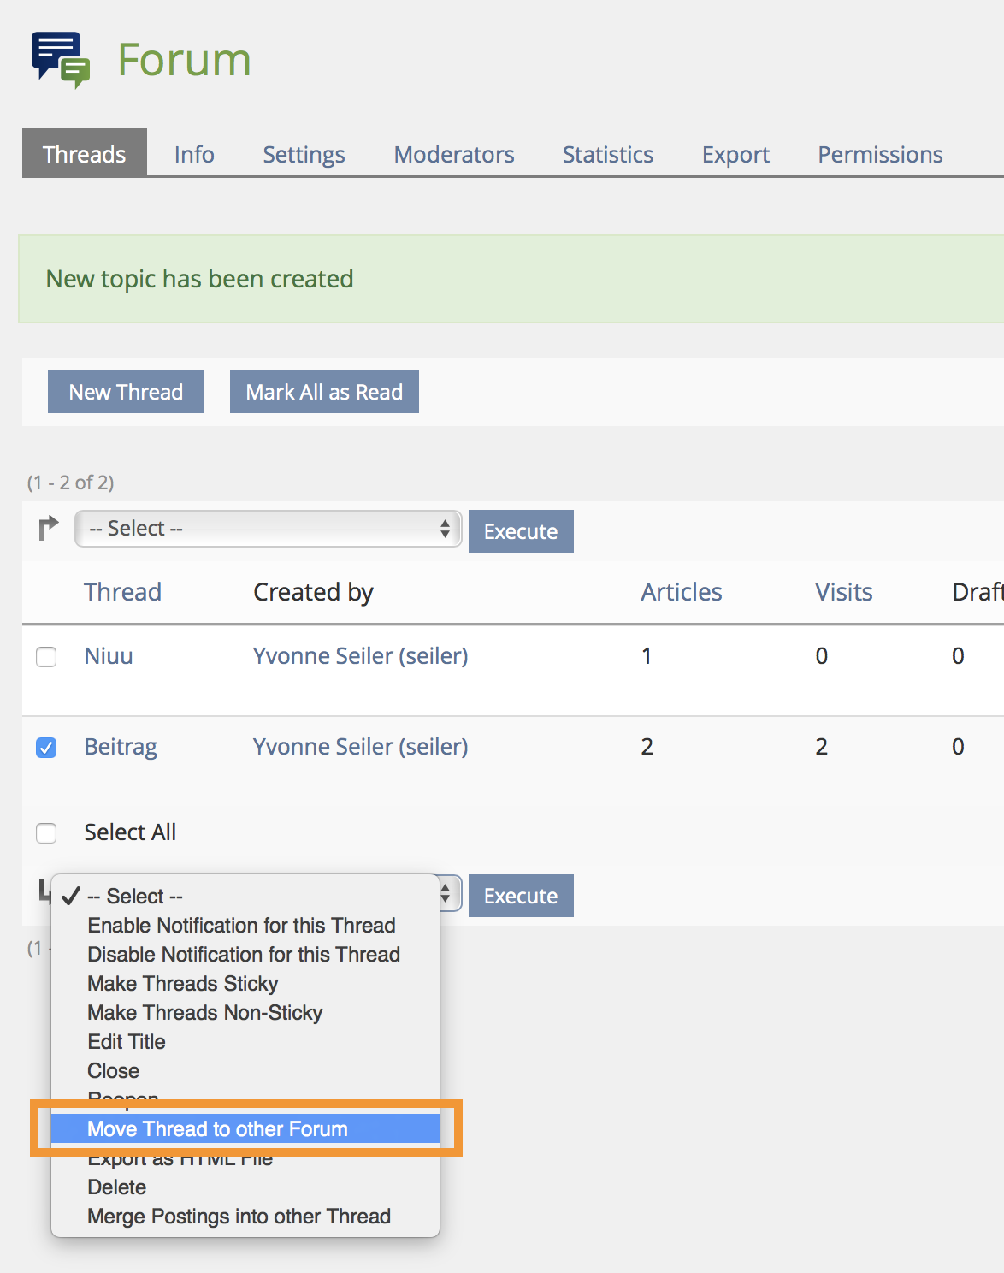
Task: Click the Forum speech bubble icon
Action: click(60, 60)
